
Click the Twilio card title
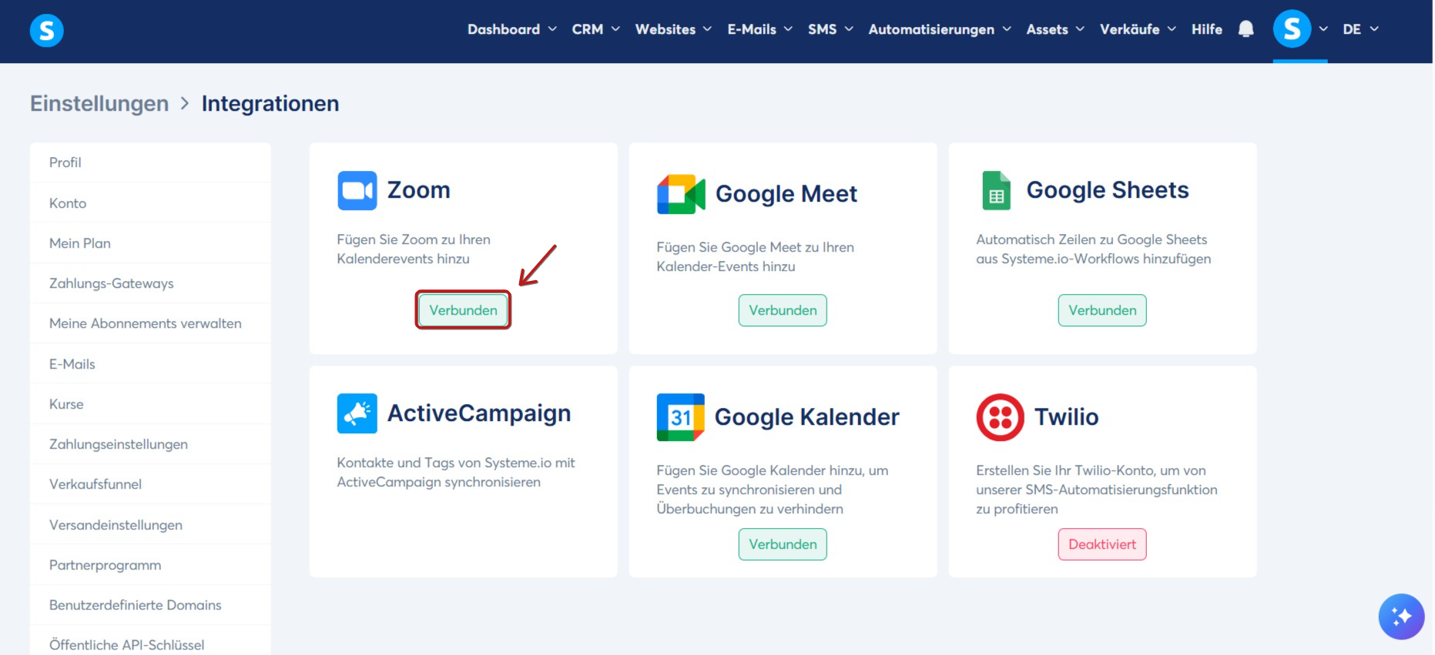coord(1067,417)
